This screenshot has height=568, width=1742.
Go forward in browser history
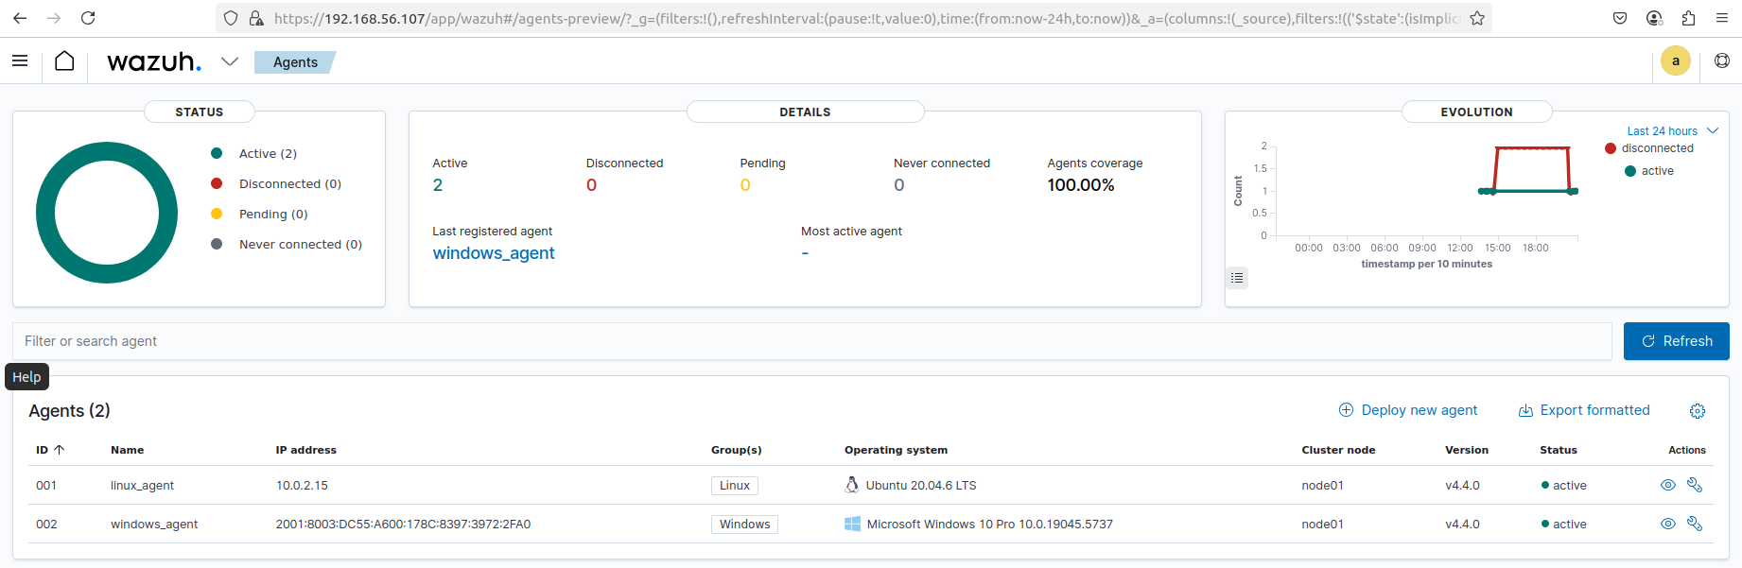click(54, 18)
